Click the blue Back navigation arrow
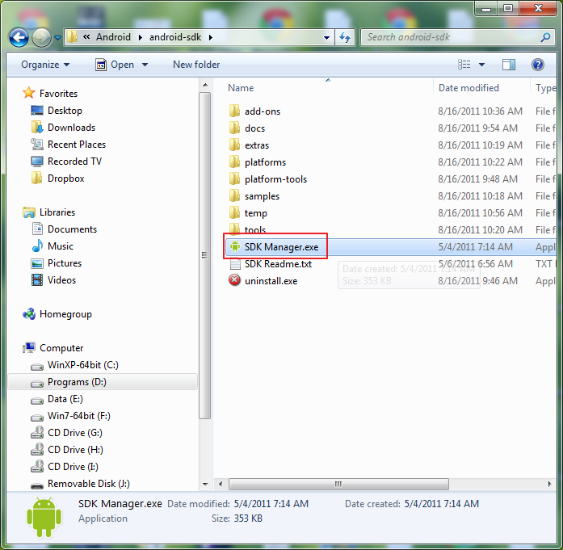The width and height of the screenshot is (563, 550). [19, 37]
